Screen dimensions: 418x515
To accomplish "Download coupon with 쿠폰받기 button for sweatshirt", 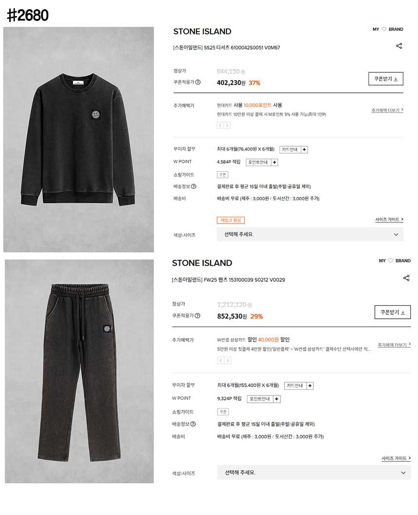I will tap(386, 79).
